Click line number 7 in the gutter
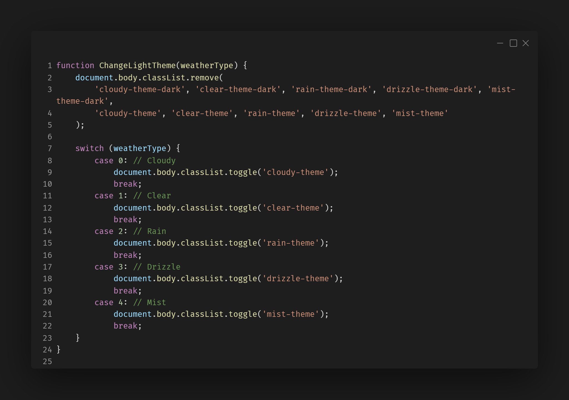 click(50, 149)
